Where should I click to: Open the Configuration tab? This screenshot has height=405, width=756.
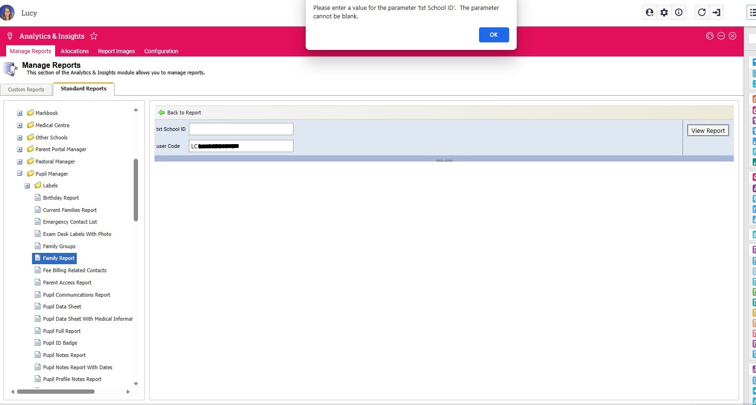pyautogui.click(x=161, y=51)
